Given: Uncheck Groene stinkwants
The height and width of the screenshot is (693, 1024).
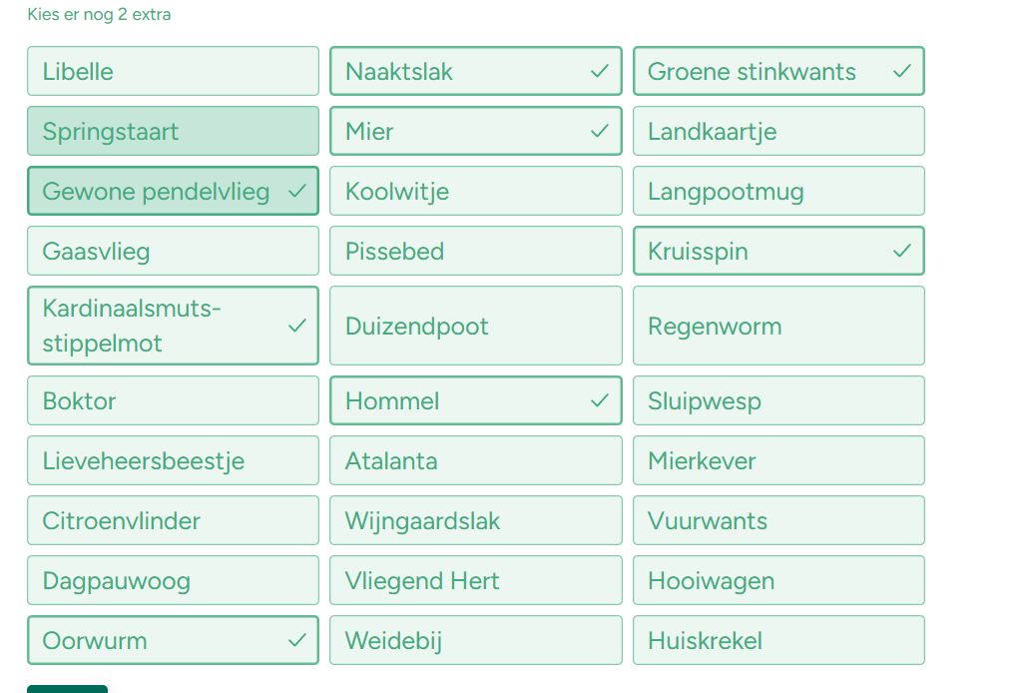Looking at the screenshot, I should [778, 71].
